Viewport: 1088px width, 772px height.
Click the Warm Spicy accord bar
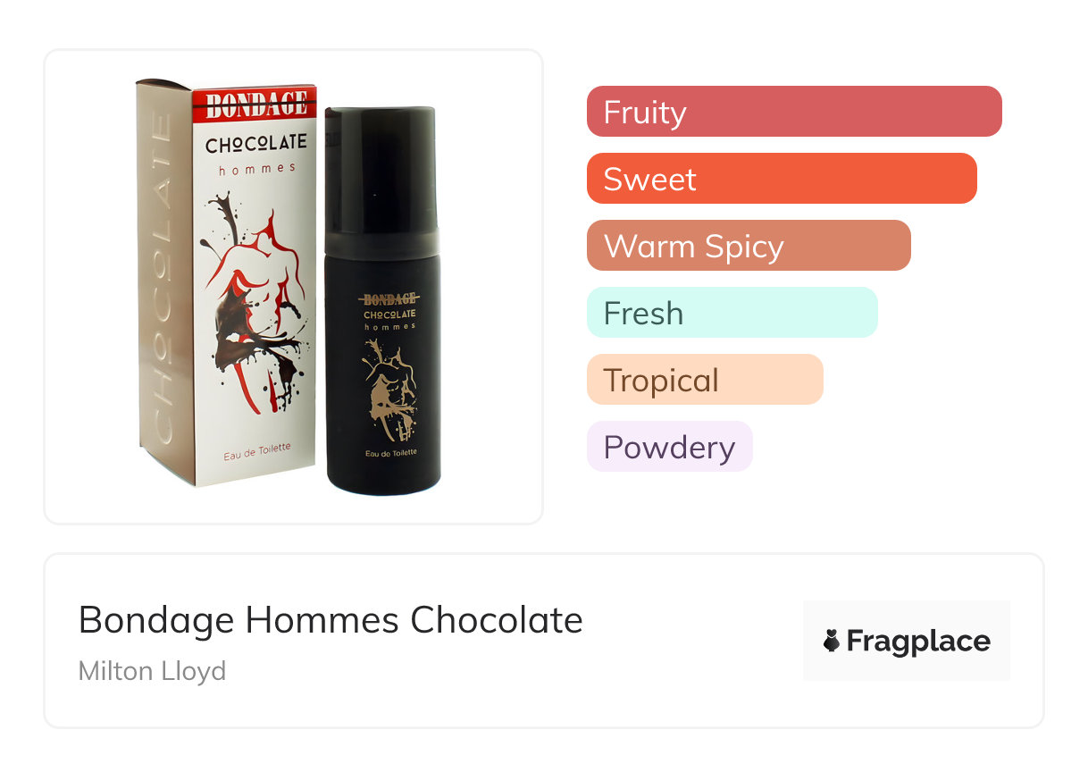(x=748, y=246)
